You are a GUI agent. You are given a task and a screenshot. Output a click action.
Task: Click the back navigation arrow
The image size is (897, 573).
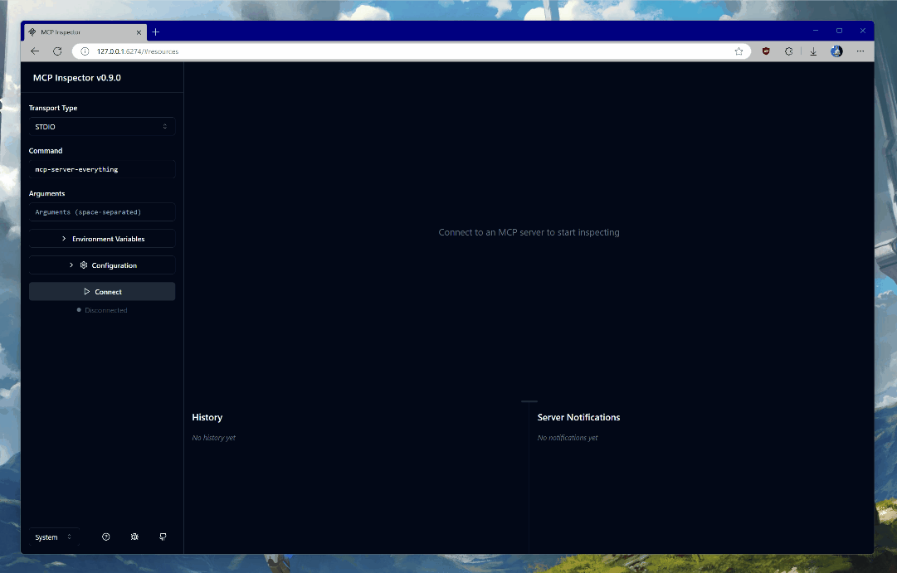coord(34,51)
